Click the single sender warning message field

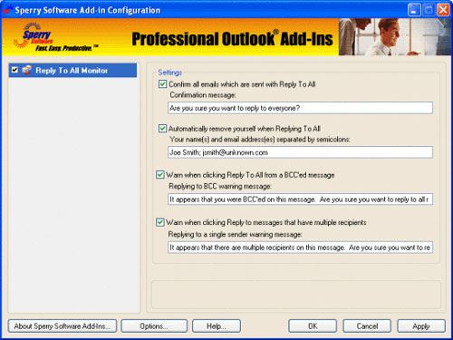point(300,248)
